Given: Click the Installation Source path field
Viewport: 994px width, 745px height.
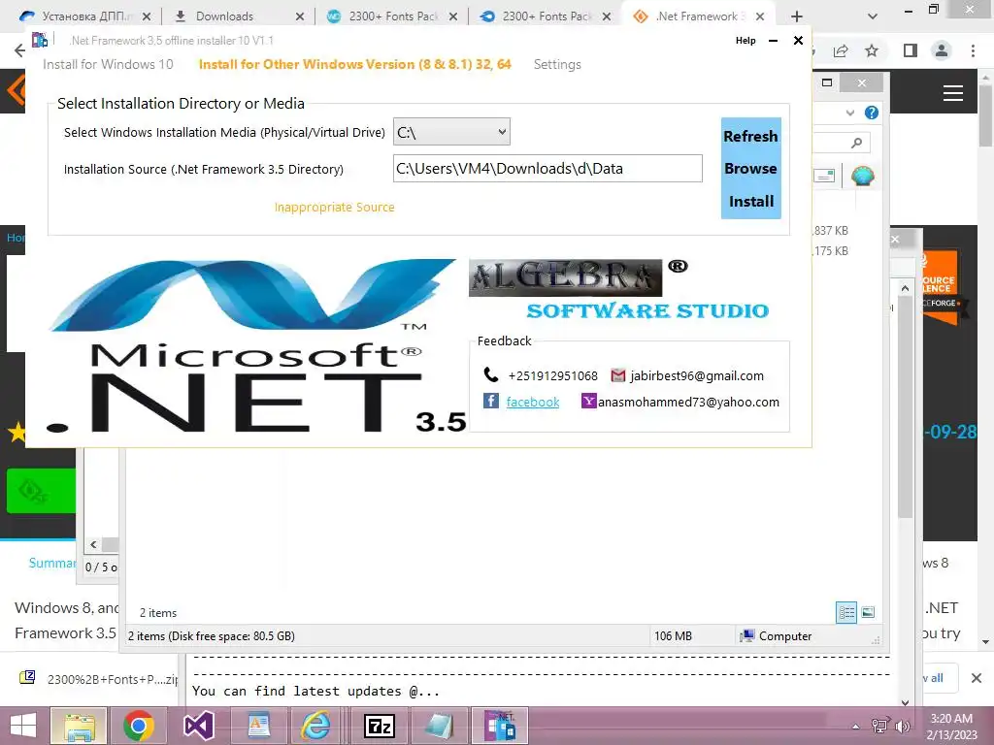Looking at the screenshot, I should [547, 169].
